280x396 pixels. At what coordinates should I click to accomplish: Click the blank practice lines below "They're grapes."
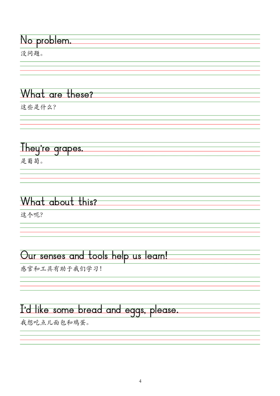click(x=140, y=176)
